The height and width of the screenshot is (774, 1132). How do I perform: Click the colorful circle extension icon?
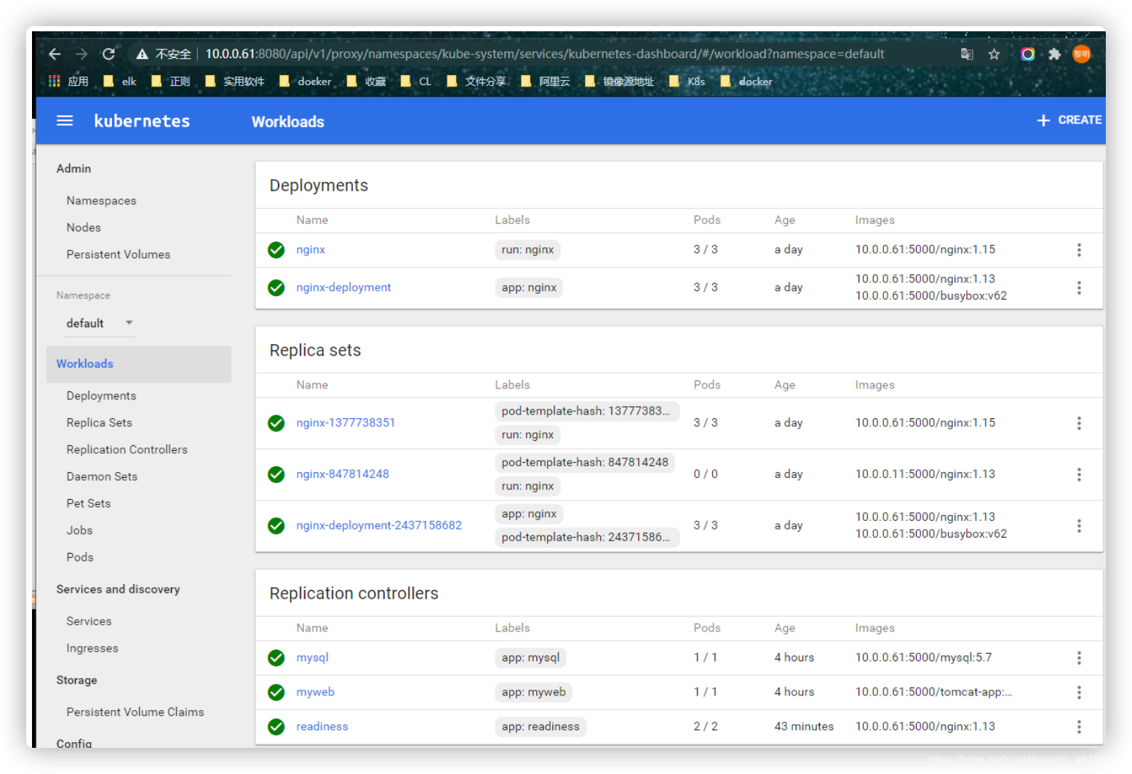coord(1027,54)
